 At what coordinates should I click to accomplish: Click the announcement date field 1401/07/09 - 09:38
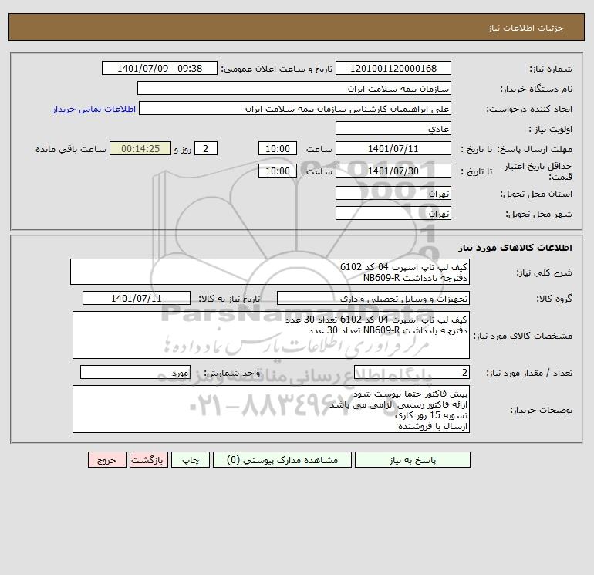[x=160, y=68]
